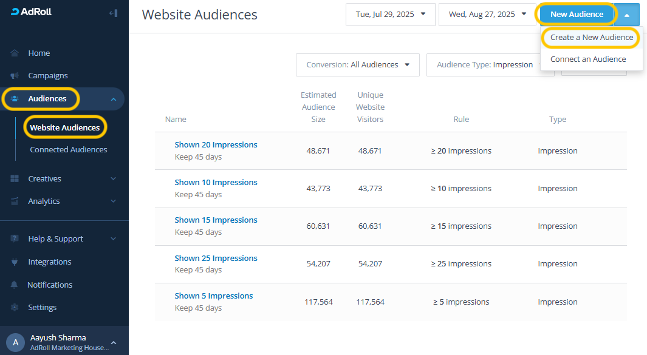Select Create a New Audience menu option

point(591,38)
